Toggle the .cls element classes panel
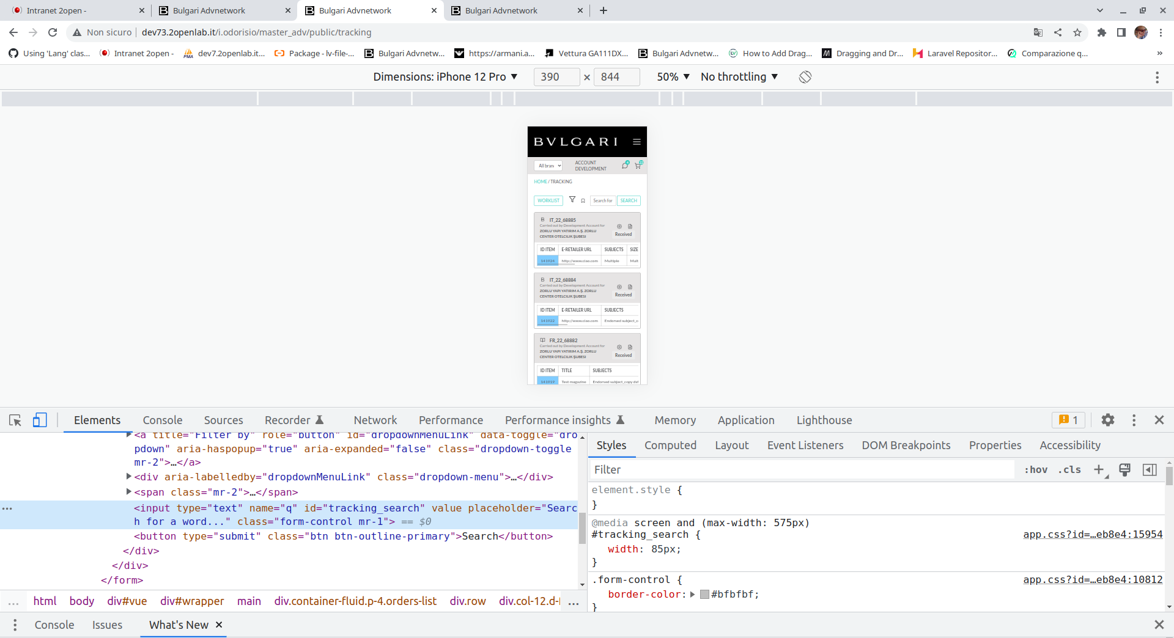Screen dimensions: 1174x638 (1070, 470)
